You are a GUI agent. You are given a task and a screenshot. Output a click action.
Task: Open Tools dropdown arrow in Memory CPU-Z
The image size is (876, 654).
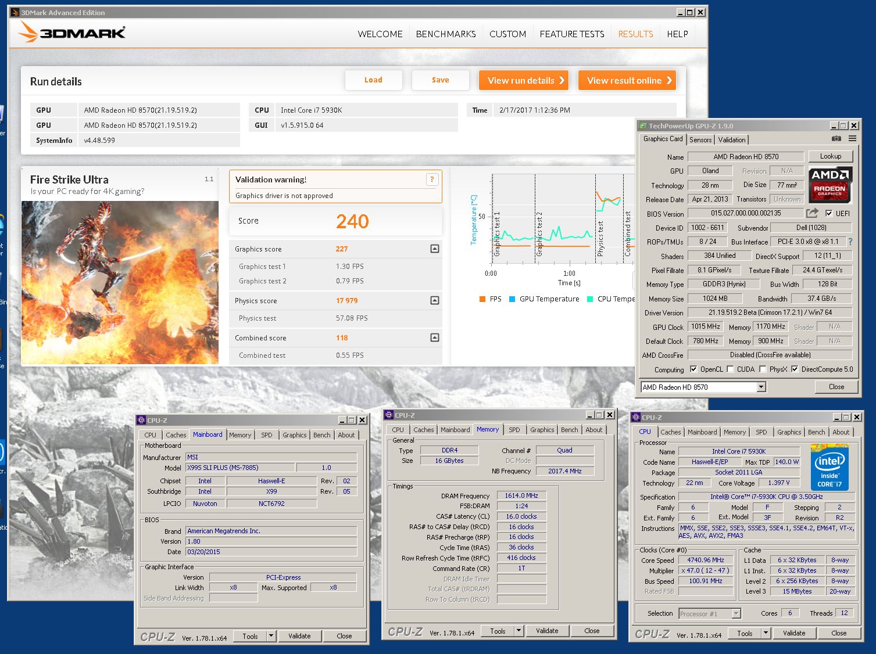tap(519, 631)
